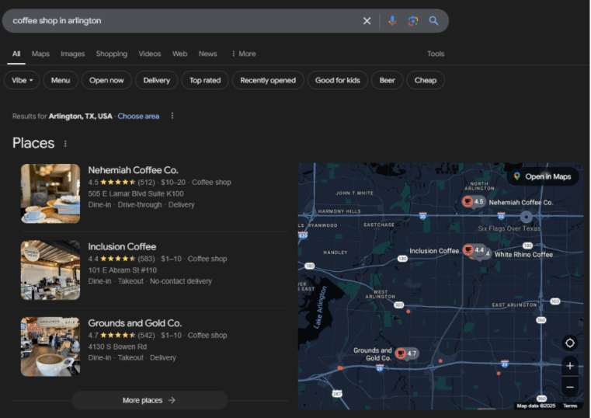Switch to the Maps tab
The image size is (591, 418).
tap(40, 54)
